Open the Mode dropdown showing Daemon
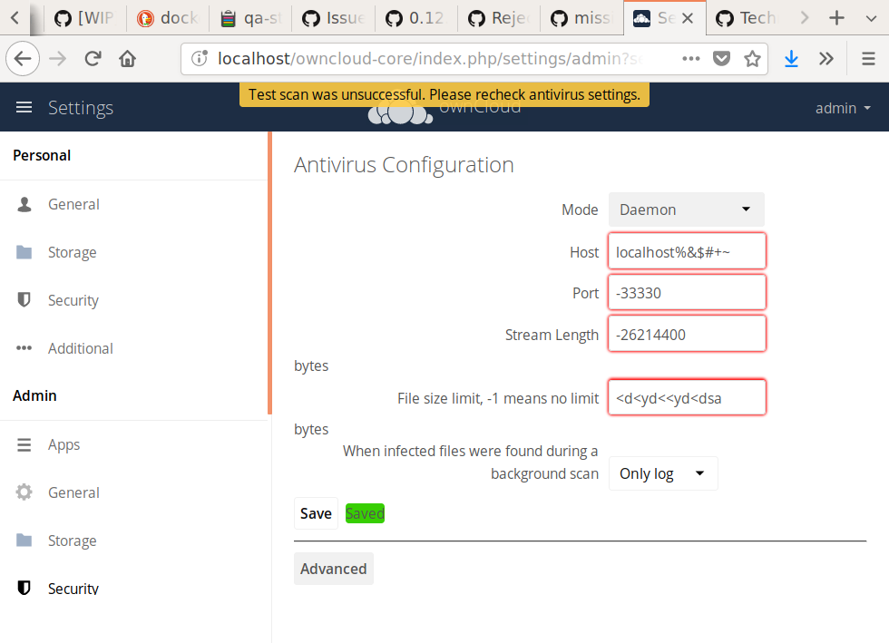 [x=686, y=209]
